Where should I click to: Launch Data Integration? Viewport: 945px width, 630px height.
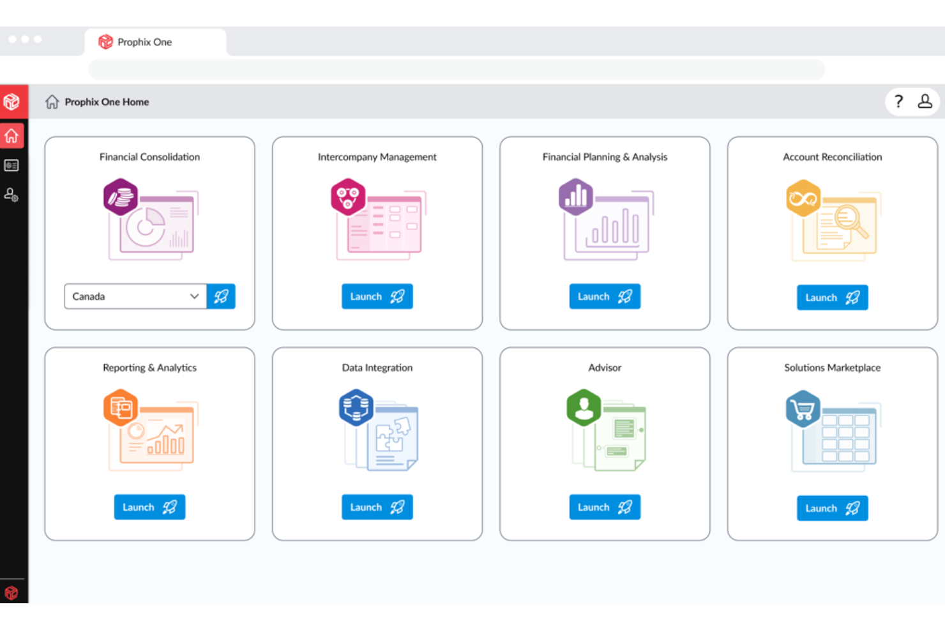[x=377, y=507]
